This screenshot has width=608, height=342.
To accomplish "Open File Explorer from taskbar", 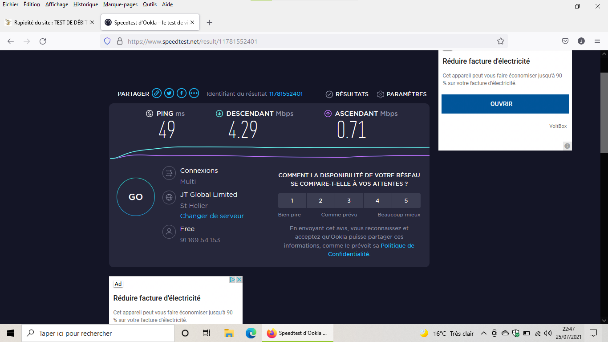I will tap(229, 333).
